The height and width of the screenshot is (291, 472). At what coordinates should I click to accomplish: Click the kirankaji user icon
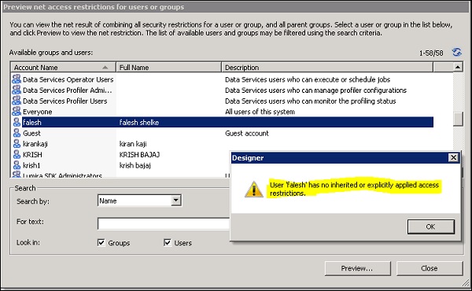[17, 144]
